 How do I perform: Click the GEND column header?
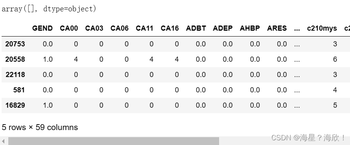click(42, 28)
